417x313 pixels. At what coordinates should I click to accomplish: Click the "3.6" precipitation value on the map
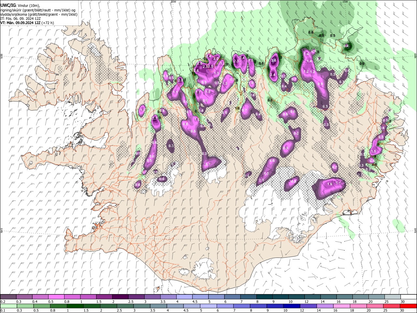point(274,60)
